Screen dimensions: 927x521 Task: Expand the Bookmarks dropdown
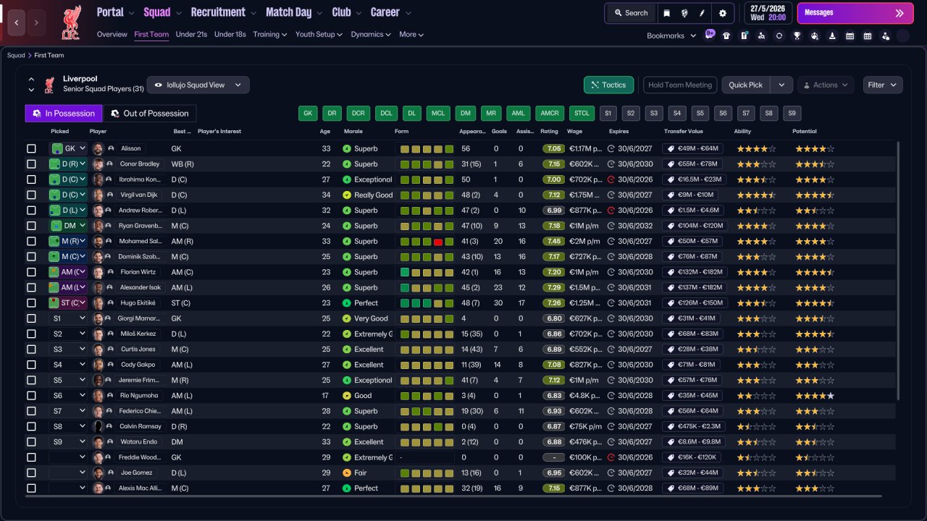[671, 35]
